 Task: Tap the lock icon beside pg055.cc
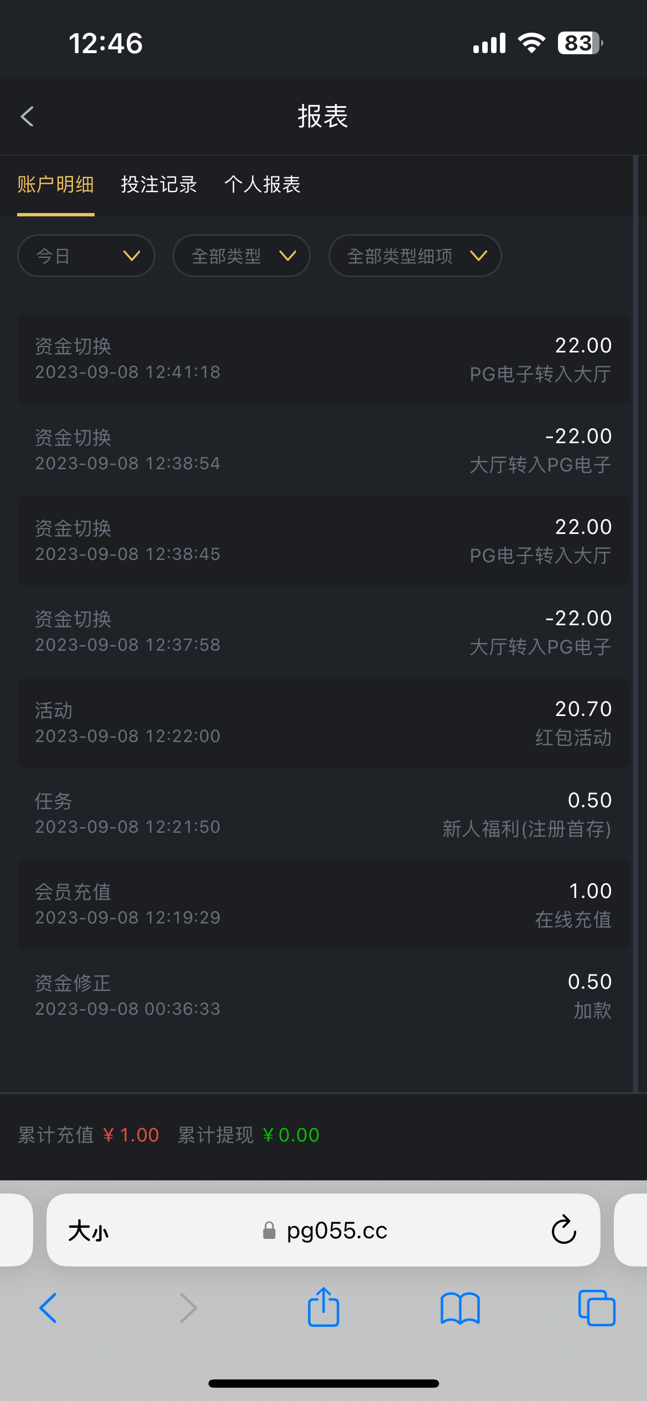click(x=269, y=1231)
